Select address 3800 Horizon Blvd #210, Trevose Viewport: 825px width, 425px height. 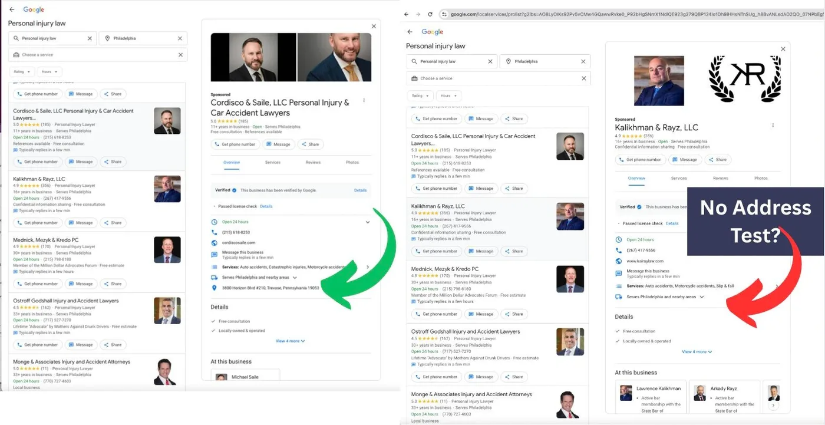pyautogui.click(x=270, y=288)
